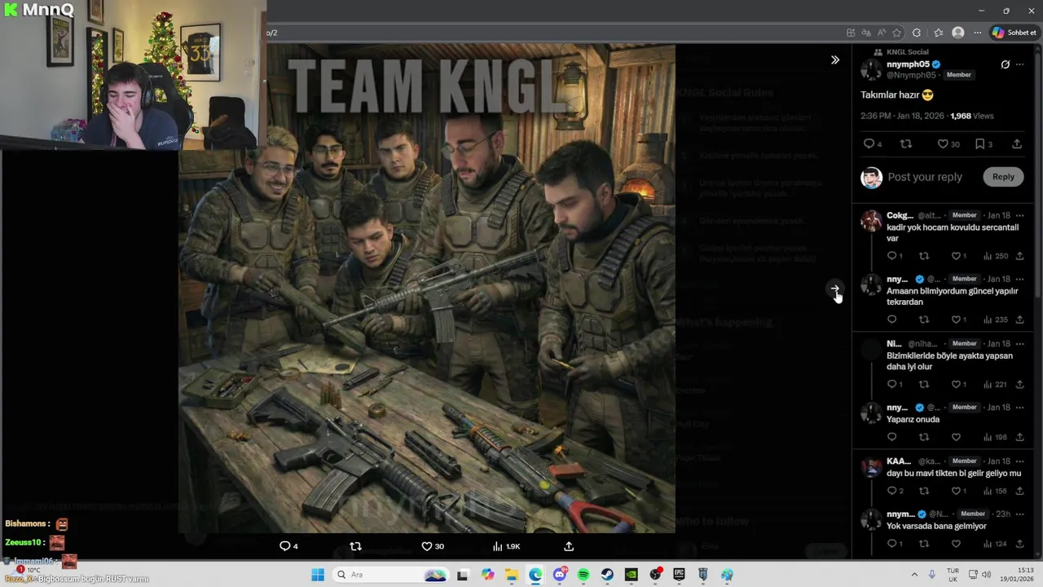This screenshot has height=587, width=1043.
Task: Like the 'Yaparız onuda' reply
Action: click(x=956, y=437)
